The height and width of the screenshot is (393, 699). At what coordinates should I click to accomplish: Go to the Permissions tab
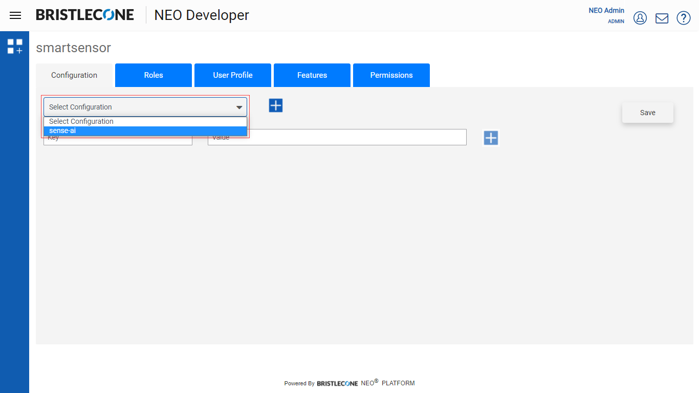point(391,75)
